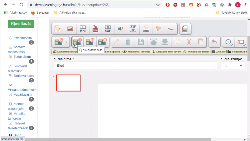Toggle the slide view check icon
Screen dimensions: 250x141
(x=241, y=42)
